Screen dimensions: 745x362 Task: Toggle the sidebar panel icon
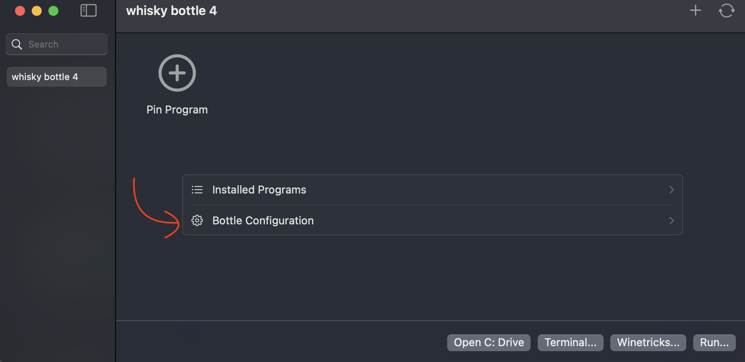point(88,10)
